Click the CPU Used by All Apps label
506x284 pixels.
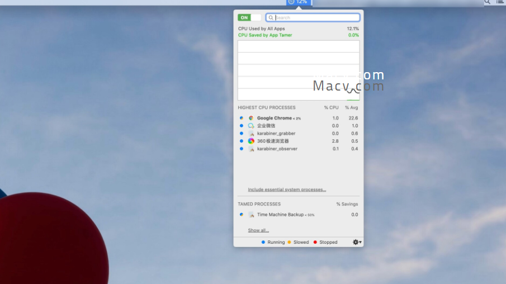[262, 29]
